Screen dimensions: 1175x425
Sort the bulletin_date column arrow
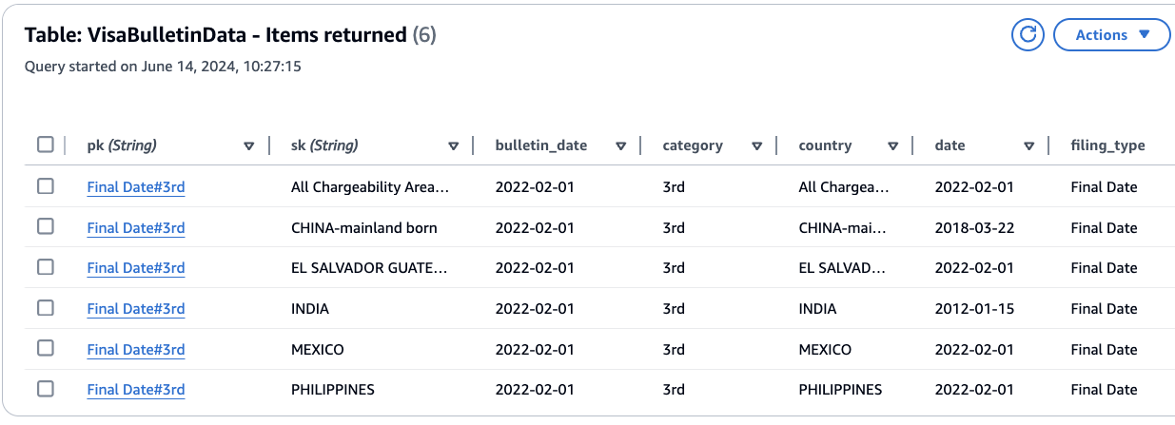(621, 146)
